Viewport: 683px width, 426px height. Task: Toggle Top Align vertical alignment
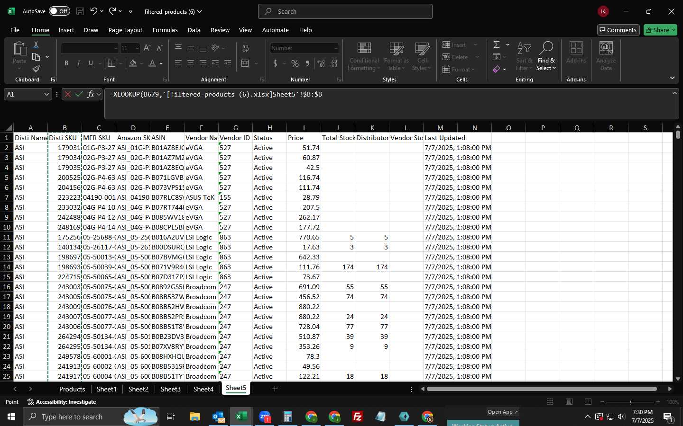tap(178, 48)
